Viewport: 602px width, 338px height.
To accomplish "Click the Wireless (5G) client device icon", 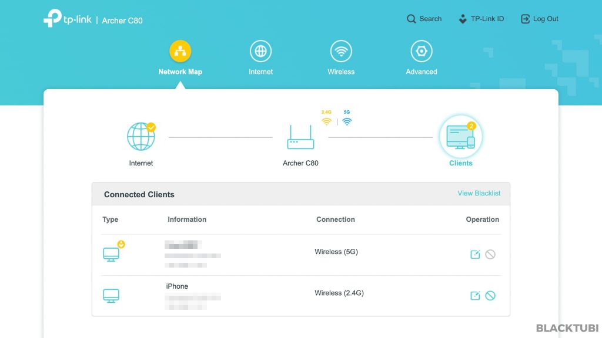I will tap(111, 255).
